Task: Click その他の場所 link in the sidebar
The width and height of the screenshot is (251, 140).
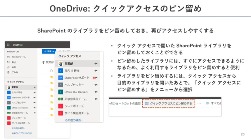Action: point(18,128)
